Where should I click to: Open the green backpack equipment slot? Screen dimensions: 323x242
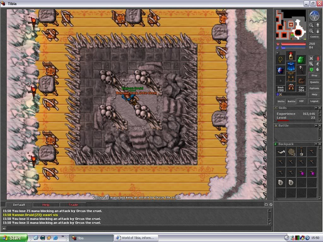pos(301,60)
